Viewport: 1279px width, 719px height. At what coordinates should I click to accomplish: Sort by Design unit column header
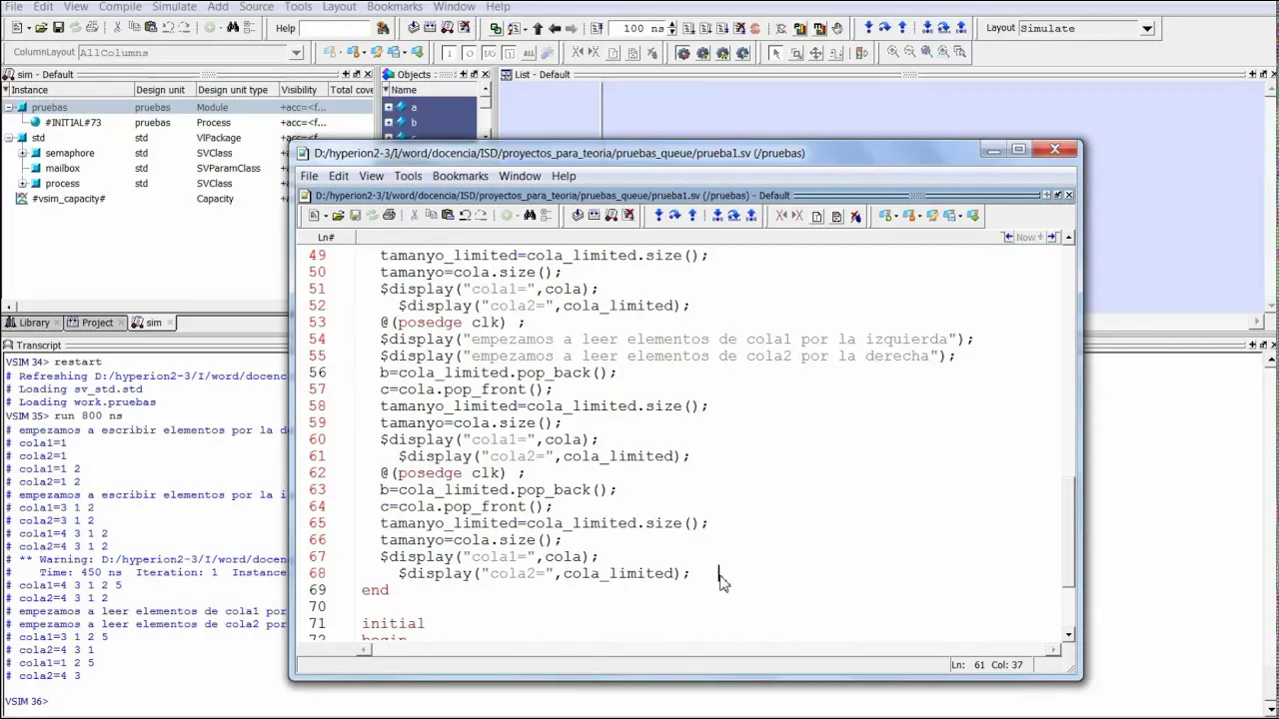coord(163,90)
